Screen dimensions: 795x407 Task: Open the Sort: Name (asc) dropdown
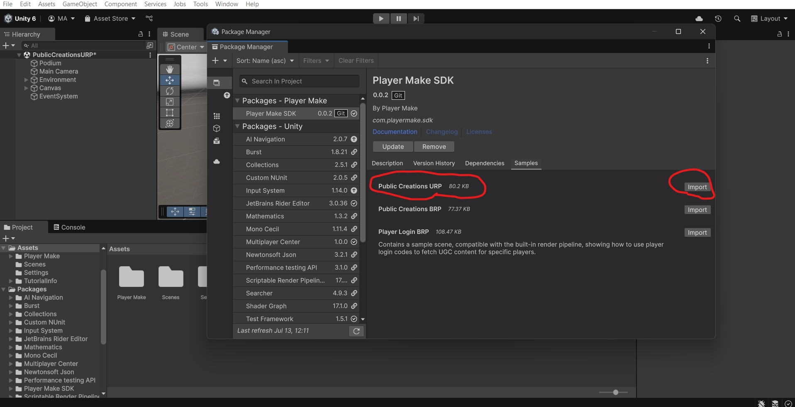(x=265, y=61)
